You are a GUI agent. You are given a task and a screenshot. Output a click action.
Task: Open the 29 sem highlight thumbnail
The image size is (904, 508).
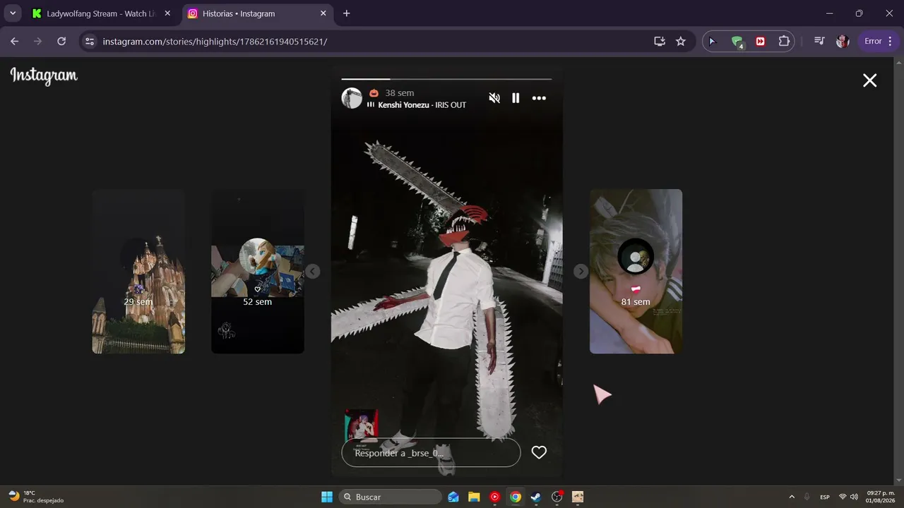click(x=138, y=272)
